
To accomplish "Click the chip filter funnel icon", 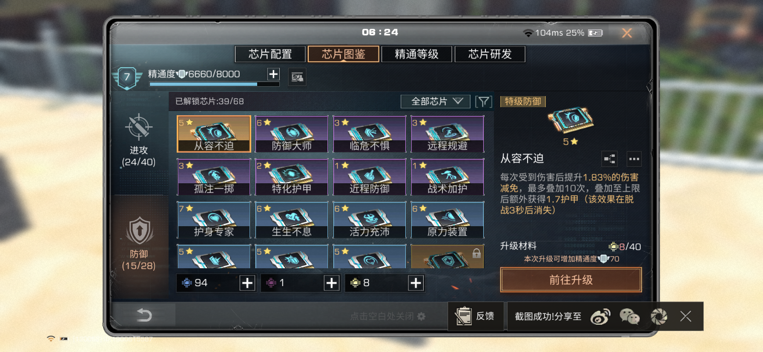I will pyautogui.click(x=483, y=102).
